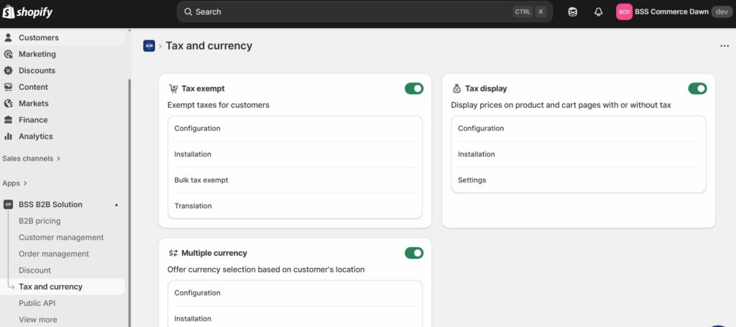
Task: Open Bulk tax exempt
Action: coord(295,180)
